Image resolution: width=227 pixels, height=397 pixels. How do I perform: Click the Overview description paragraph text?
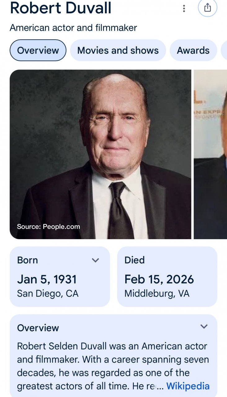[x=112, y=360]
